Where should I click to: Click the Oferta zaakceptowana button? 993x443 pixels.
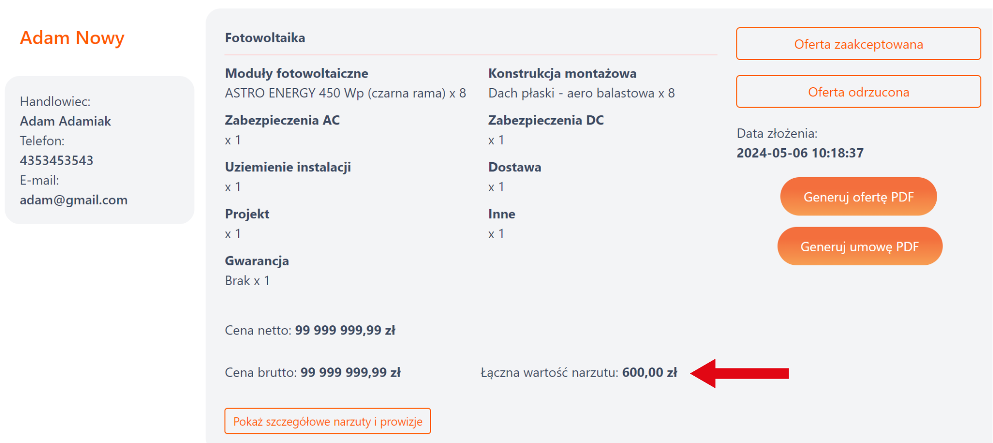(858, 44)
